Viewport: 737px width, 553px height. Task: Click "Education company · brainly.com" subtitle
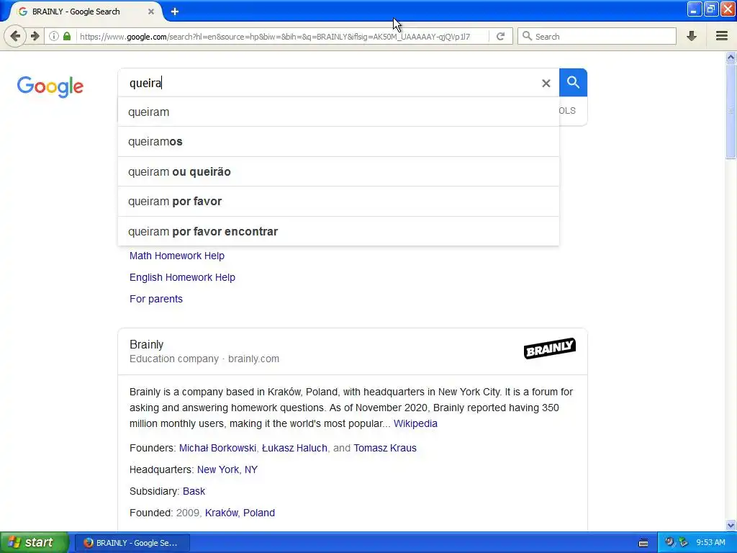click(x=204, y=359)
